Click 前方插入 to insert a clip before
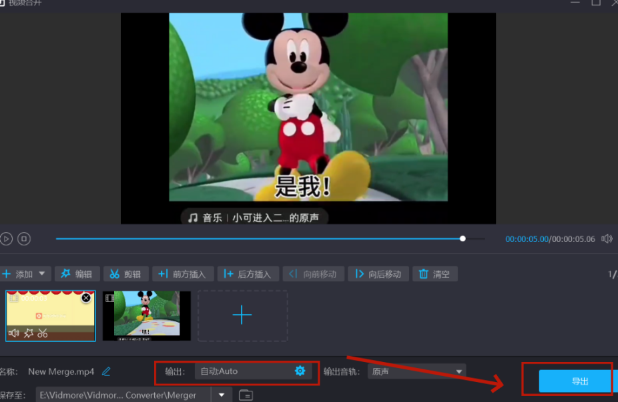Image resolution: width=618 pixels, height=402 pixels. click(x=182, y=273)
